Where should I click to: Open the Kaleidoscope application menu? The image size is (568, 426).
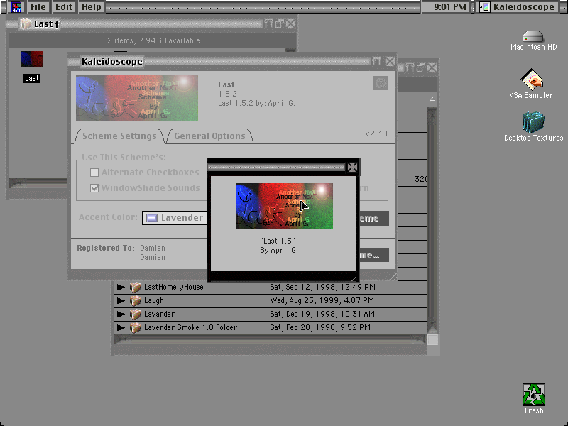click(x=518, y=7)
